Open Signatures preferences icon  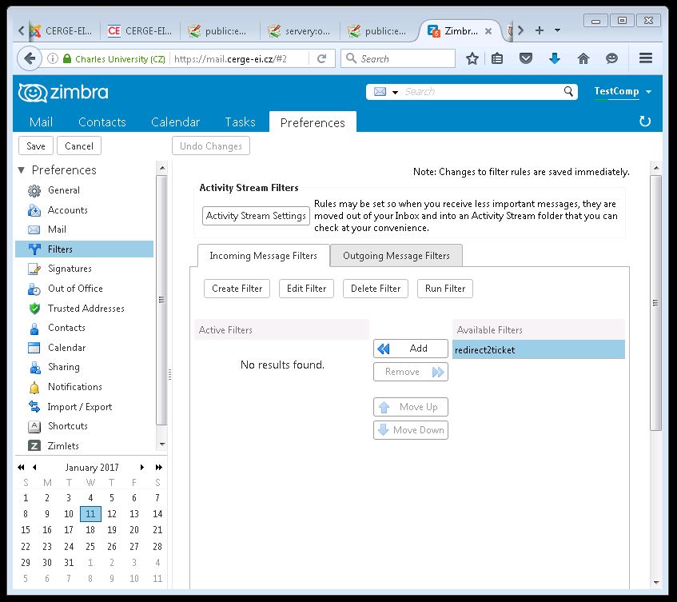[34, 269]
